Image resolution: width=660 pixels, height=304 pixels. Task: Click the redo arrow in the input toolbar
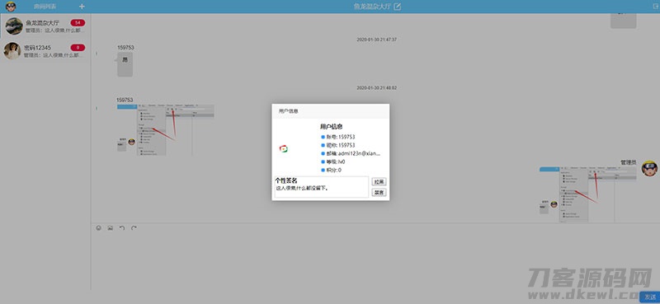click(x=134, y=228)
